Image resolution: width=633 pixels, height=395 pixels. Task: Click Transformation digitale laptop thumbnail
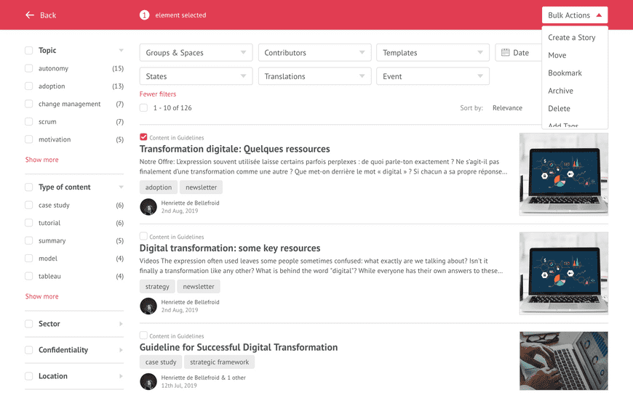(564, 174)
